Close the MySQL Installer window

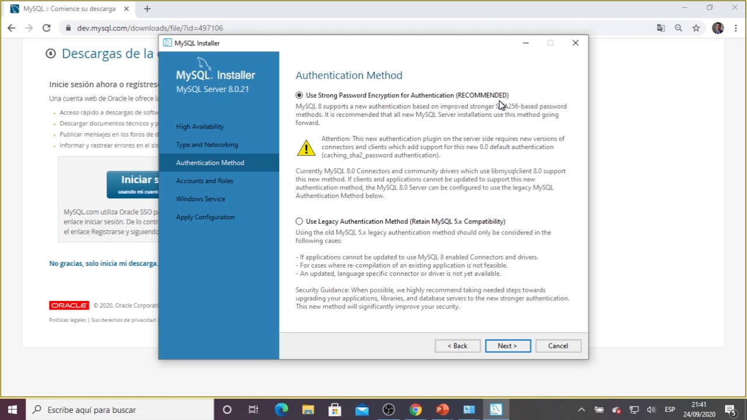575,43
